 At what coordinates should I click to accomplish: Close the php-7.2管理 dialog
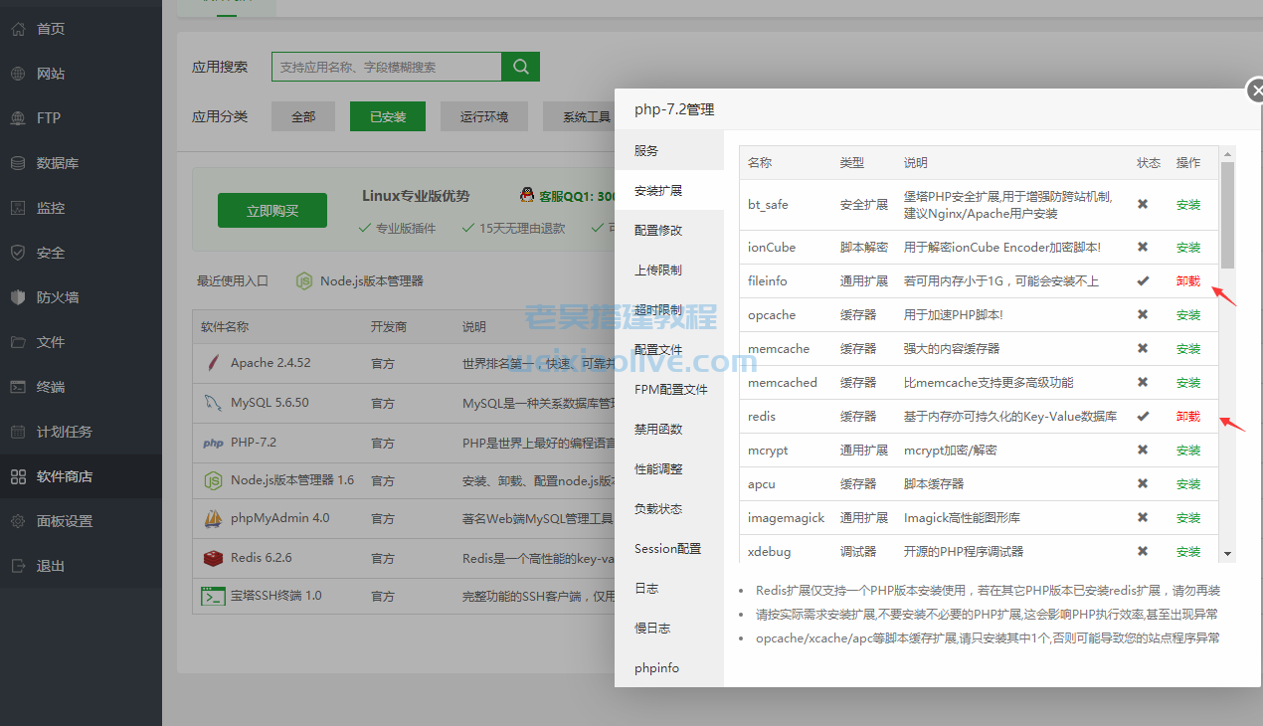[x=1256, y=91]
